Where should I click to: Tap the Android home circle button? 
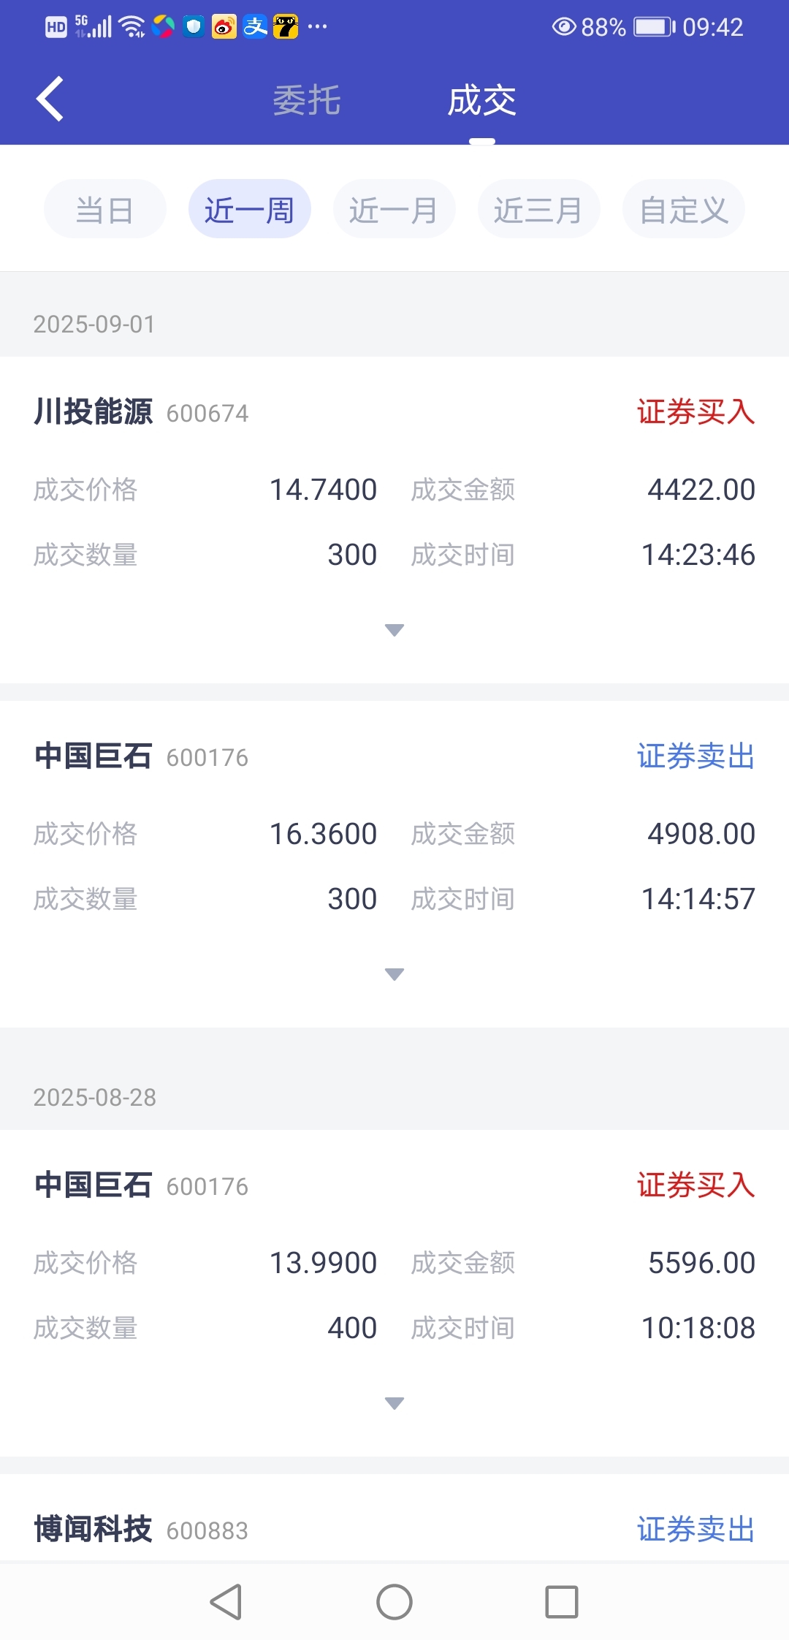(394, 1602)
